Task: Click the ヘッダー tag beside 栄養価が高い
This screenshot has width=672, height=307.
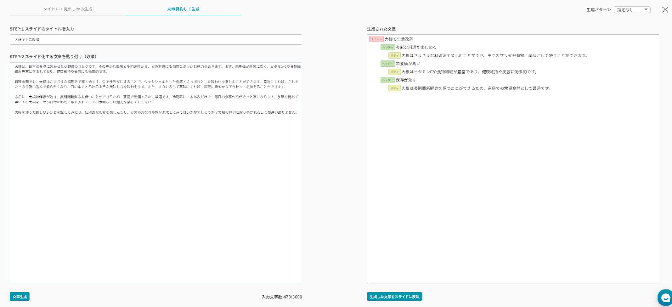Action: (387, 64)
